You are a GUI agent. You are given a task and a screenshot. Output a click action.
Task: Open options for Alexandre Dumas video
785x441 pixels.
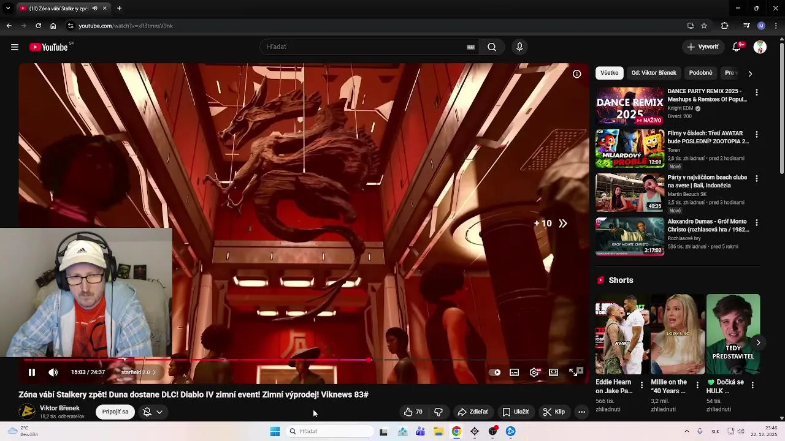756,222
